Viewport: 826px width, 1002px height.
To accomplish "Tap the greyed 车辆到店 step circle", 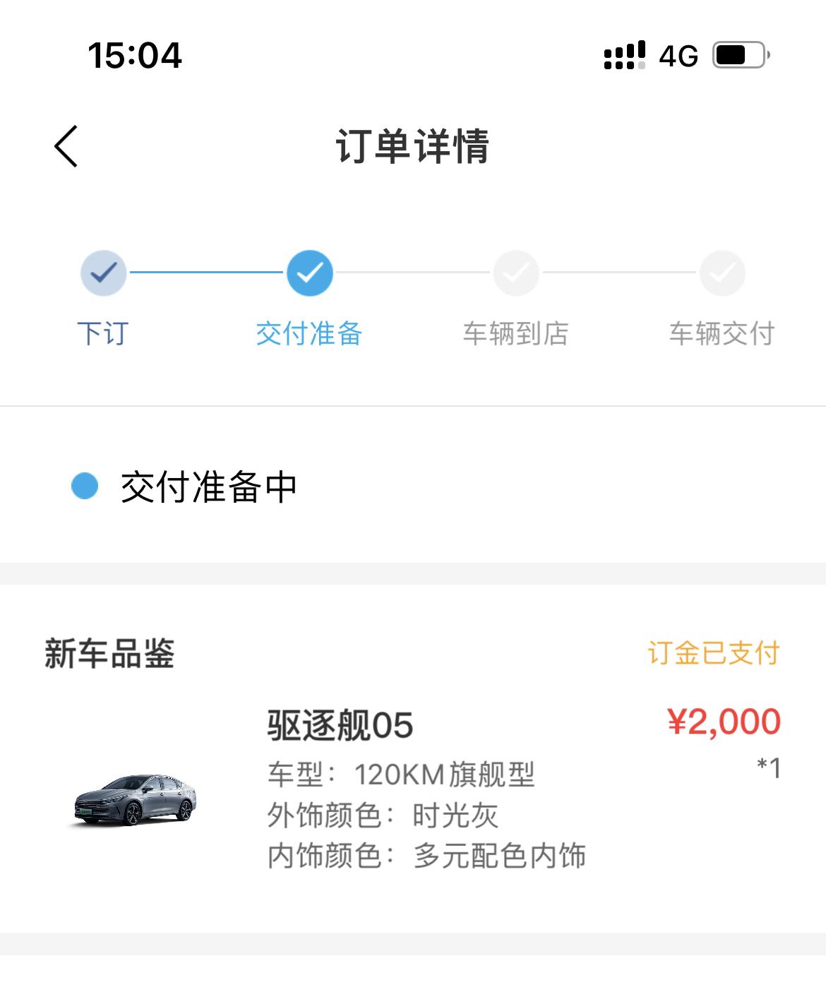I will pos(516,273).
